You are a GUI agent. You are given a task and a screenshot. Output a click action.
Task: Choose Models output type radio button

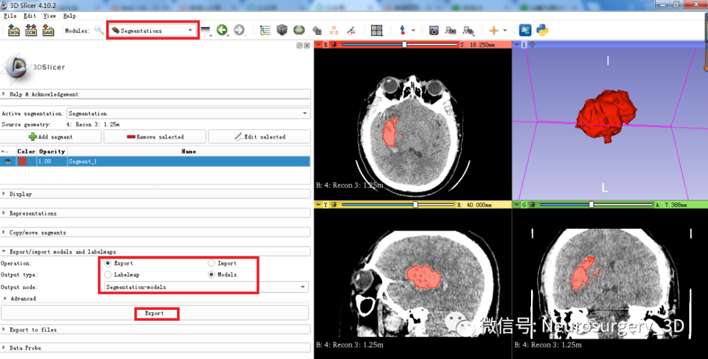(x=211, y=274)
